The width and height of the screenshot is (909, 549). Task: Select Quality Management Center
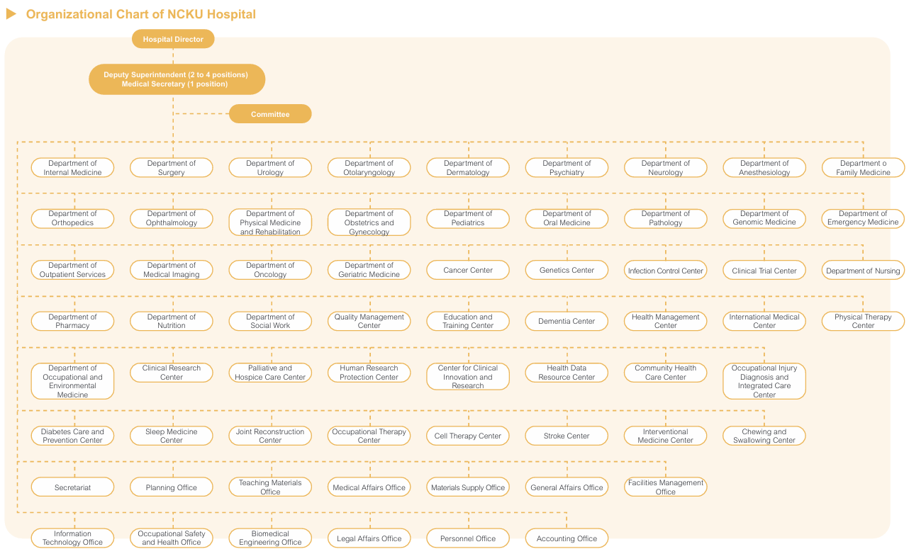point(369,321)
